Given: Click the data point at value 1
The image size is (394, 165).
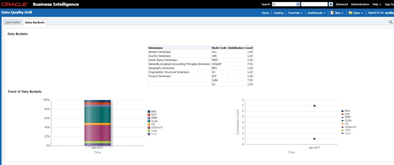Looking at the screenshot, I should (314, 139).
